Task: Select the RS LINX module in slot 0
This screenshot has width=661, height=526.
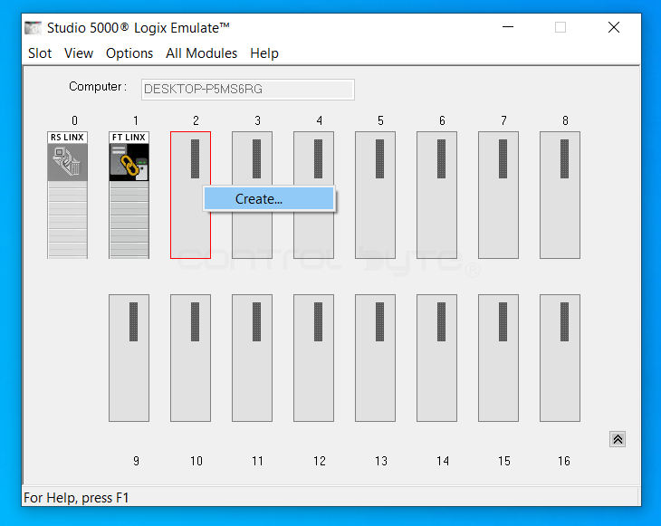Action: point(67,195)
